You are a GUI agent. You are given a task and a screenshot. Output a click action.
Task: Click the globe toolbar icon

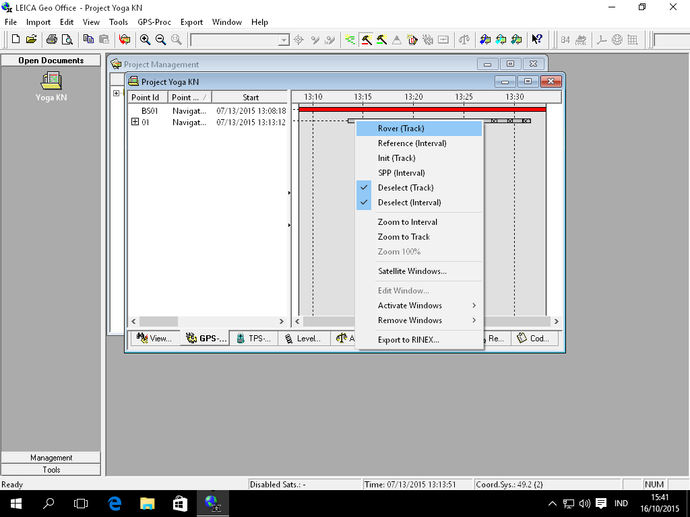click(617, 40)
